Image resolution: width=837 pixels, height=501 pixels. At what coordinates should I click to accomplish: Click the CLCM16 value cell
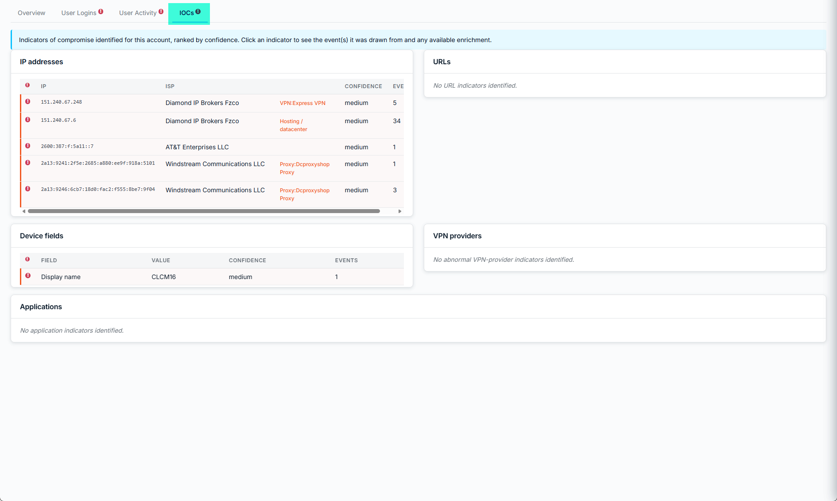tap(164, 277)
